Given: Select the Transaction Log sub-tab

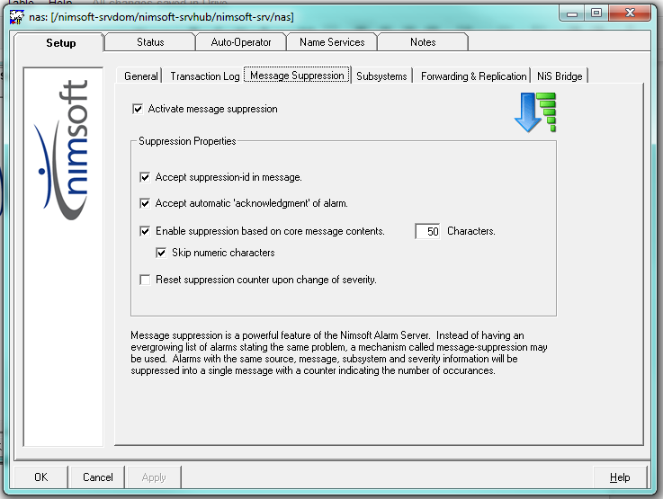Looking at the screenshot, I should tap(204, 76).
